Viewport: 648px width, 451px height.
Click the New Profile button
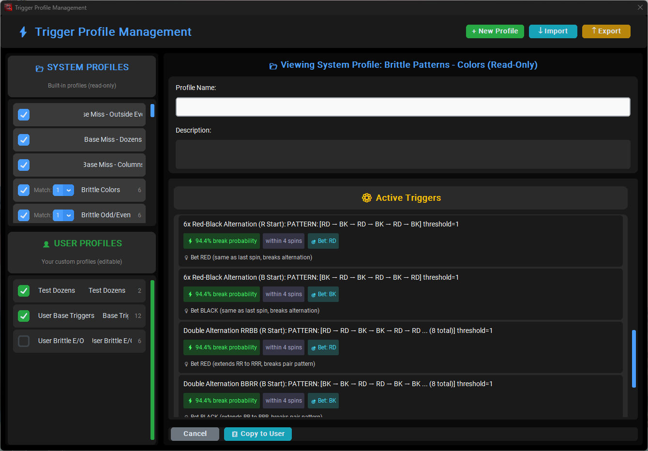(x=495, y=31)
